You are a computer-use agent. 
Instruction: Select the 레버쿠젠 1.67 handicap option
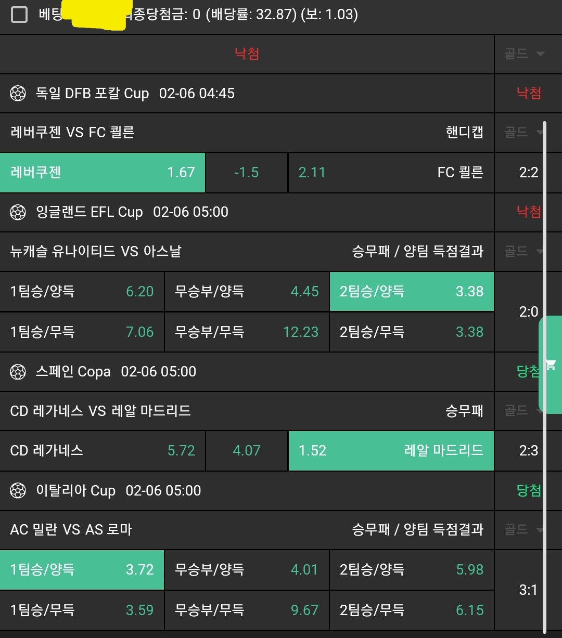point(103,173)
